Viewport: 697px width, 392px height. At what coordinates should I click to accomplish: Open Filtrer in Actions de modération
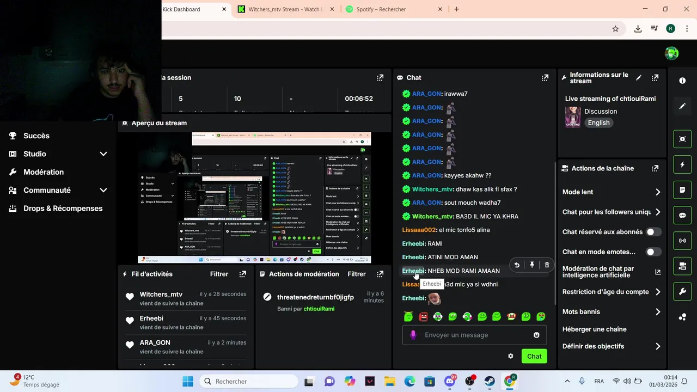click(357, 274)
